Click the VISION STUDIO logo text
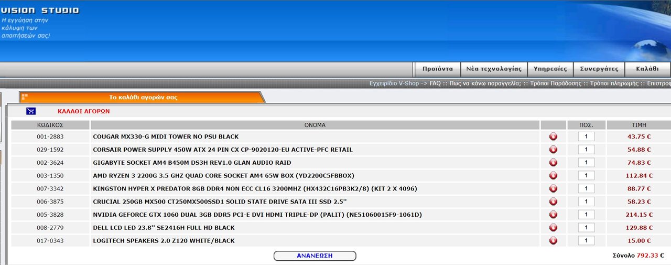Screen dimensions: 671x265 click(x=39, y=10)
